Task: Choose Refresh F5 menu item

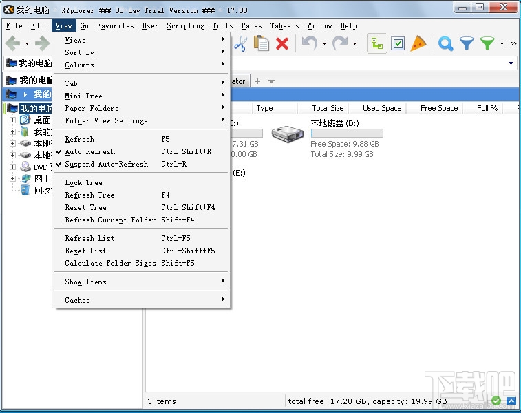Action: point(141,139)
